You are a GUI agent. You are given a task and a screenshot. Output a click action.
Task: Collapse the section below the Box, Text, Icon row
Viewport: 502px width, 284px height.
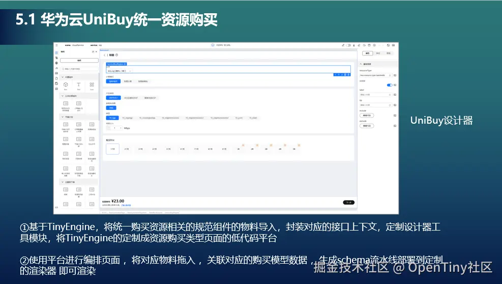point(63,96)
